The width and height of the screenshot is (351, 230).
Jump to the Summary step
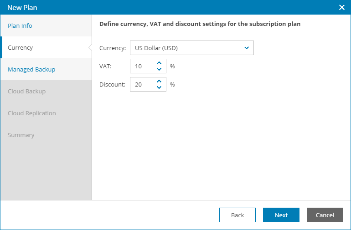(21, 135)
